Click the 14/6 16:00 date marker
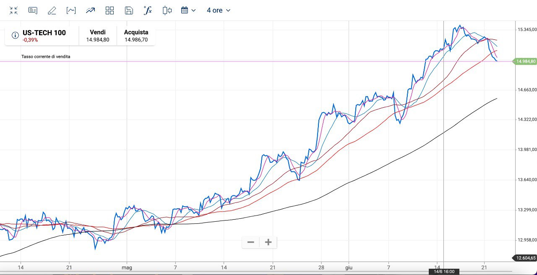Screen dimensions: 537x275 coord(444,272)
